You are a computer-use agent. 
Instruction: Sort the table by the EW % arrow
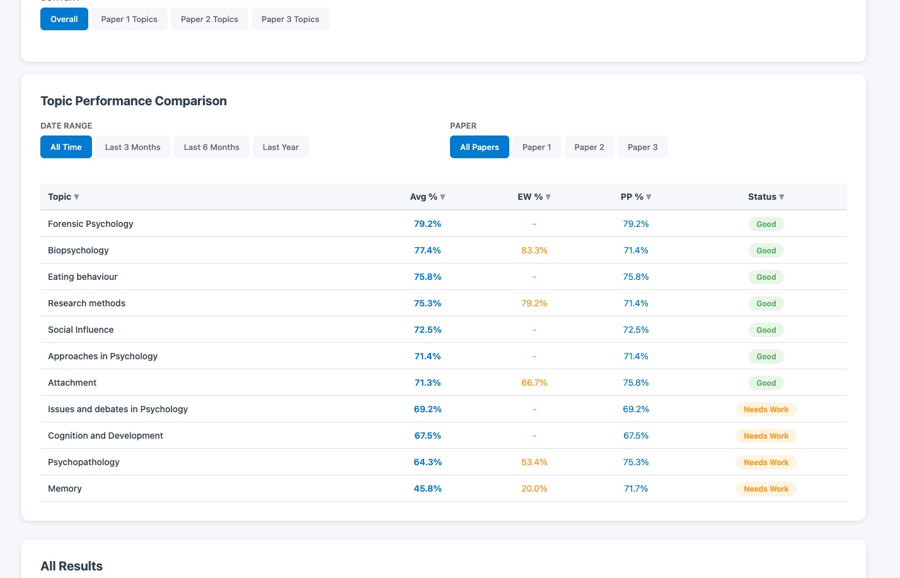point(548,197)
